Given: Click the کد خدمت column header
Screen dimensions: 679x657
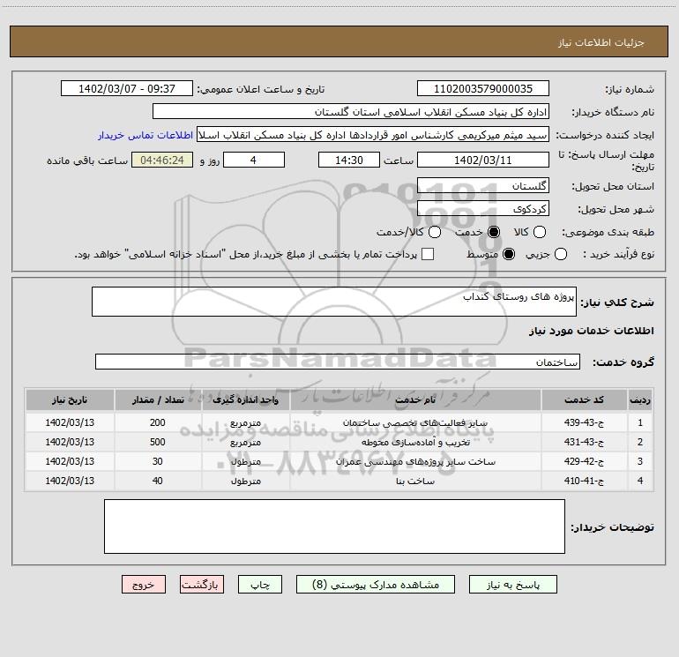Looking at the screenshot, I should tap(584, 399).
